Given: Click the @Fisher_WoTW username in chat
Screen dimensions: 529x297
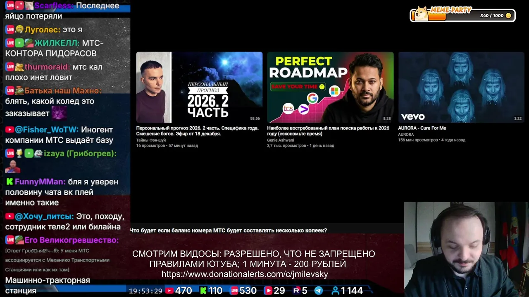Looking at the screenshot, I should coord(47,130).
